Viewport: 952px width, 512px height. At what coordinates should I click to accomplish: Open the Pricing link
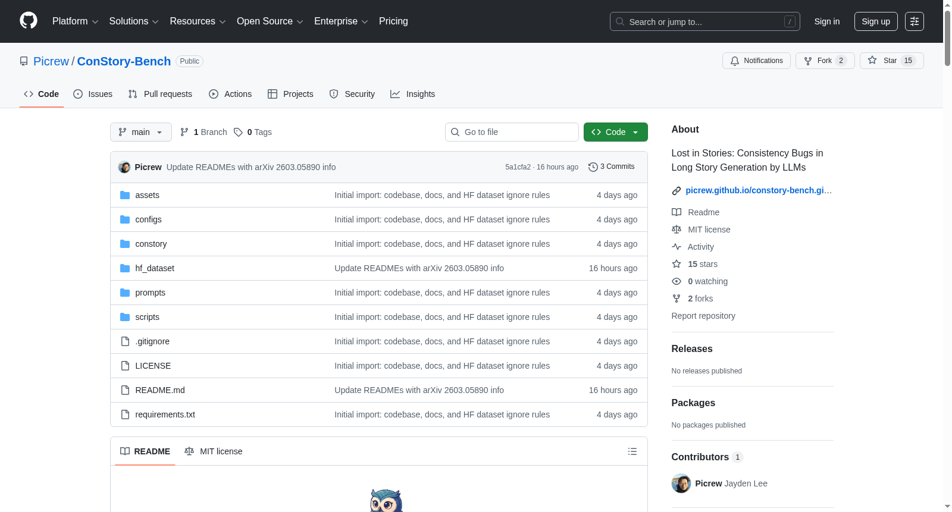pos(393,21)
